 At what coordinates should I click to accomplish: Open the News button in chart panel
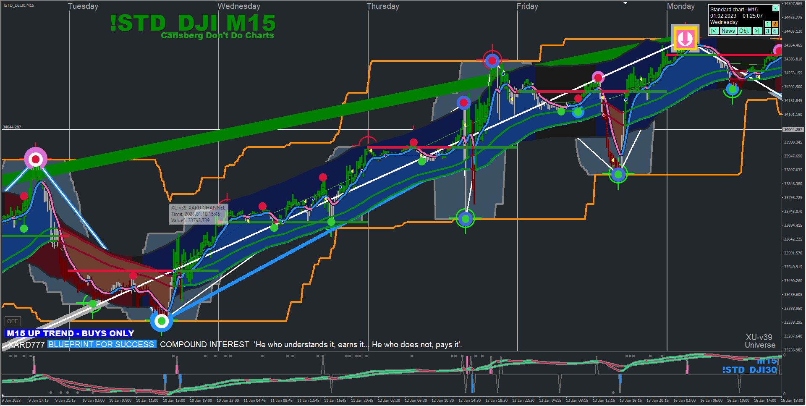(x=728, y=31)
